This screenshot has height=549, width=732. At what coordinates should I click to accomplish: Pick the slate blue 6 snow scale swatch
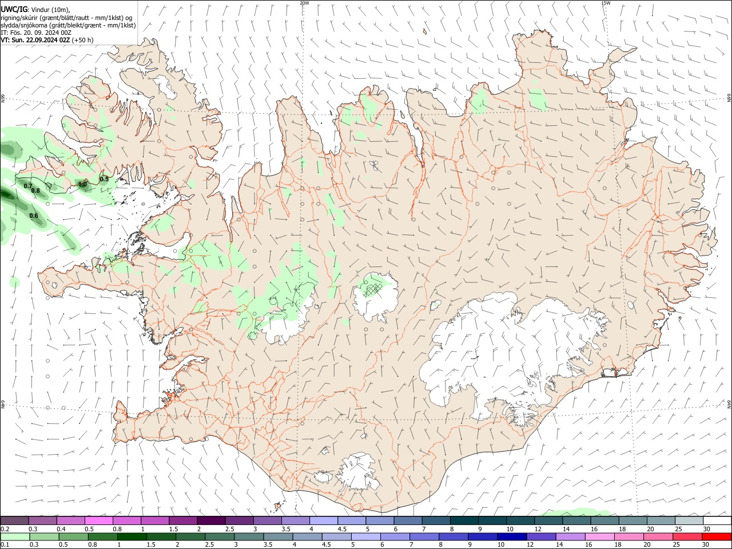point(408,520)
